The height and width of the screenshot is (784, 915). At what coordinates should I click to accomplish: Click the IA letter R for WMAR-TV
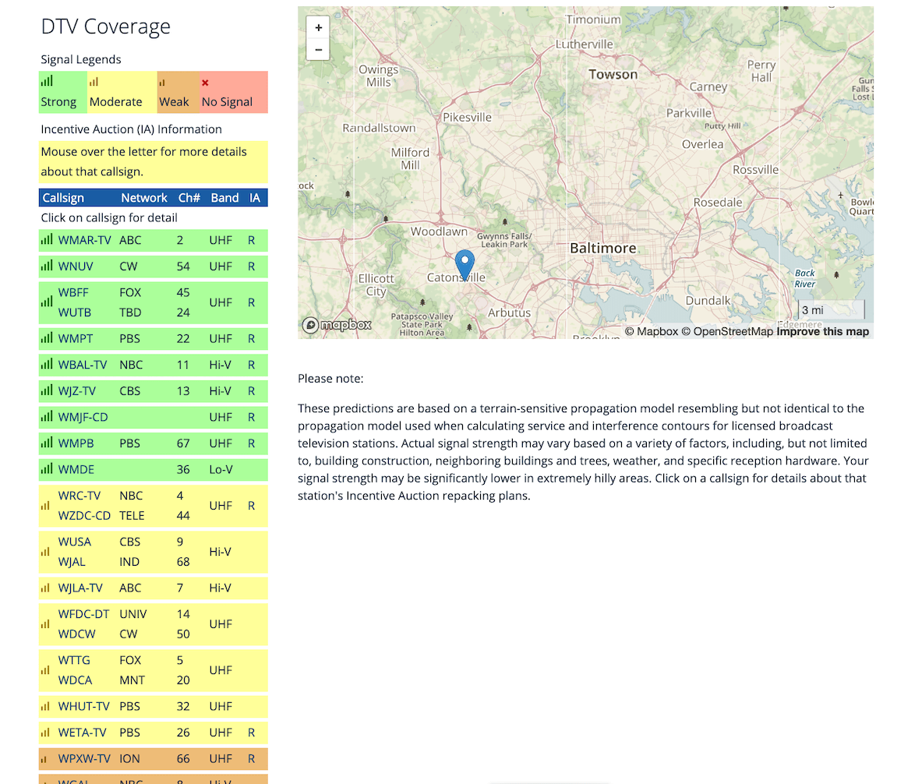(252, 240)
